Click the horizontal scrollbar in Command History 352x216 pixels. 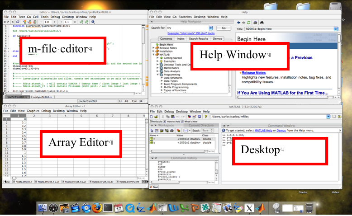tap(182, 182)
